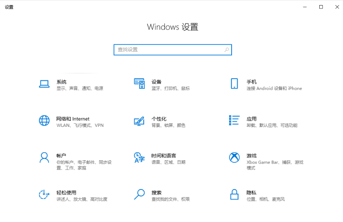Click text 卸载、默认应用、可选功能

click(272, 126)
